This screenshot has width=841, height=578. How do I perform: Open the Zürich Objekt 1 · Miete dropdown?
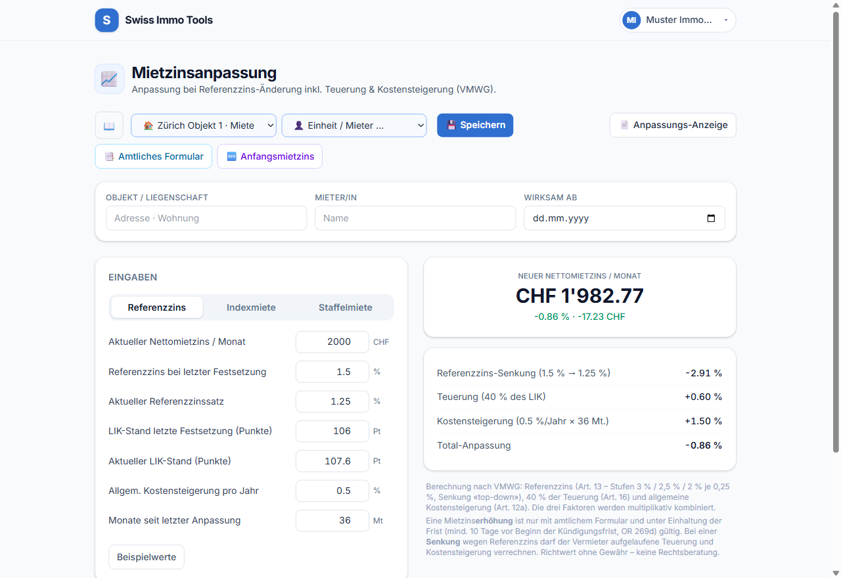(204, 125)
